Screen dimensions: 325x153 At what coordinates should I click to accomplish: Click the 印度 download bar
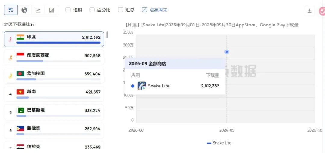[x=58, y=43]
